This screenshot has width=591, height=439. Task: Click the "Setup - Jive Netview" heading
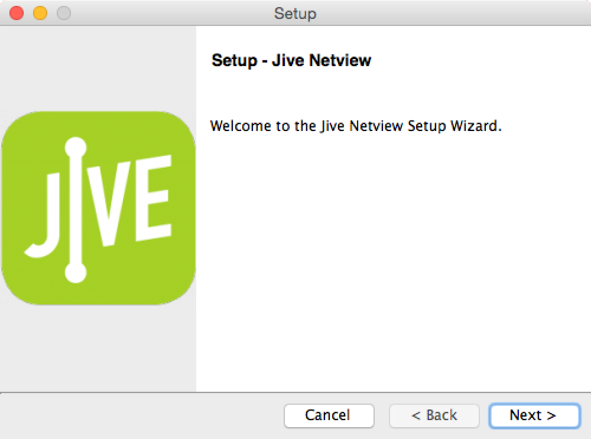coord(291,61)
